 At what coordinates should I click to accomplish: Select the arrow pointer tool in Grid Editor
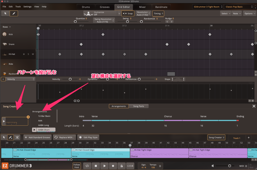6,14
